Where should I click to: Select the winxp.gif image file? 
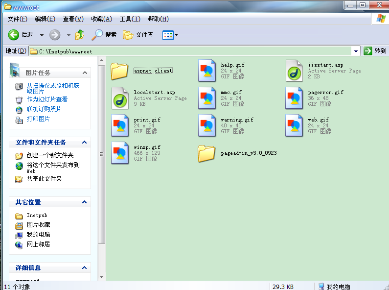(x=120, y=153)
